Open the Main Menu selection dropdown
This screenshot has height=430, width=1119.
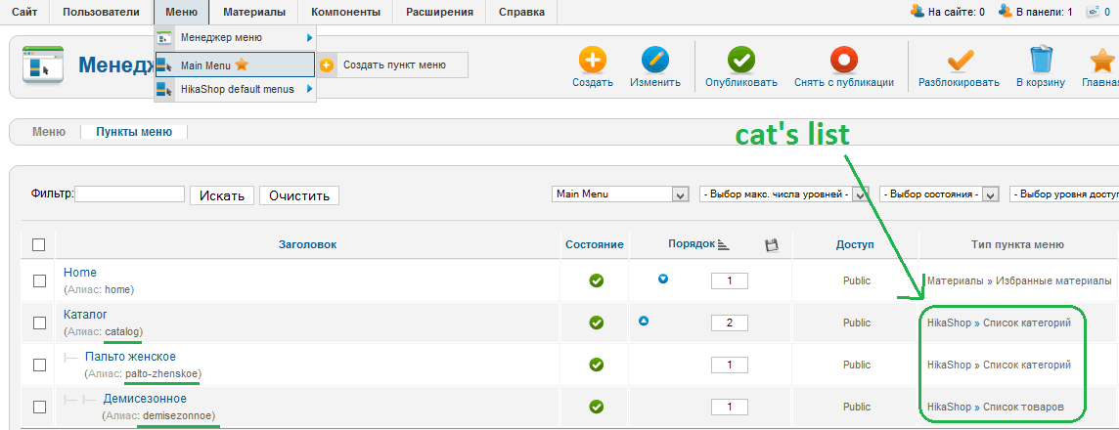(681, 194)
